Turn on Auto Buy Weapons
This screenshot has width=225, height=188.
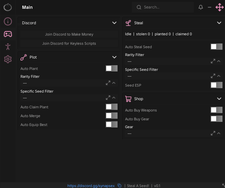216,110
